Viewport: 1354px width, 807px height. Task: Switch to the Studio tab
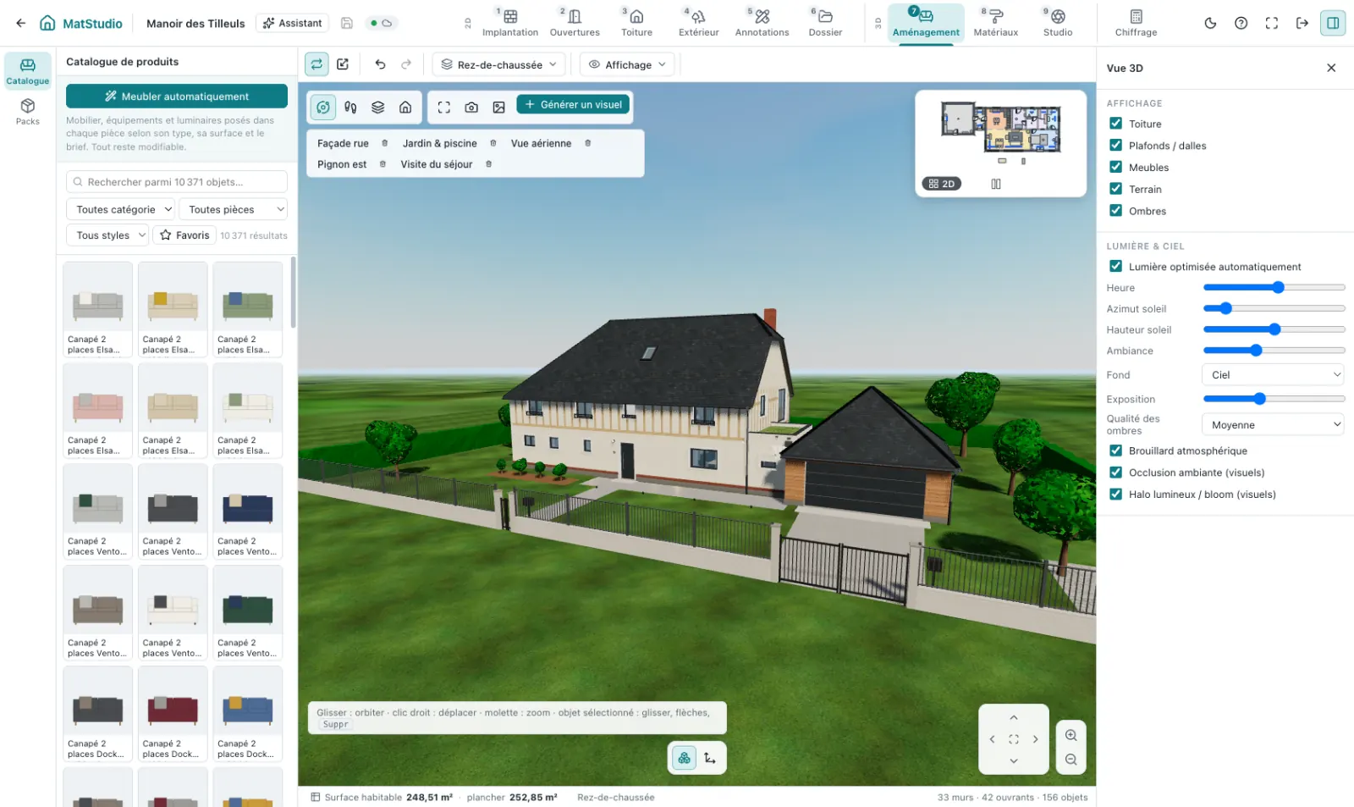click(1057, 23)
